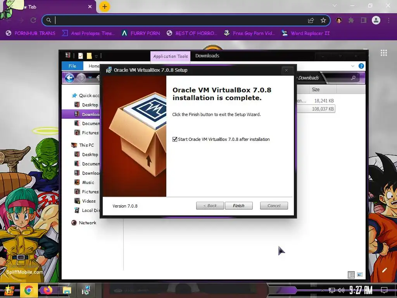Uncheck Start Oracle VM VirtualBox after installation
This screenshot has height=298, width=397.
175,139
